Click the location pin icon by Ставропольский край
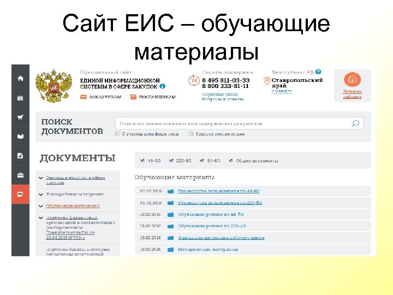393x295 pixels. point(267,81)
